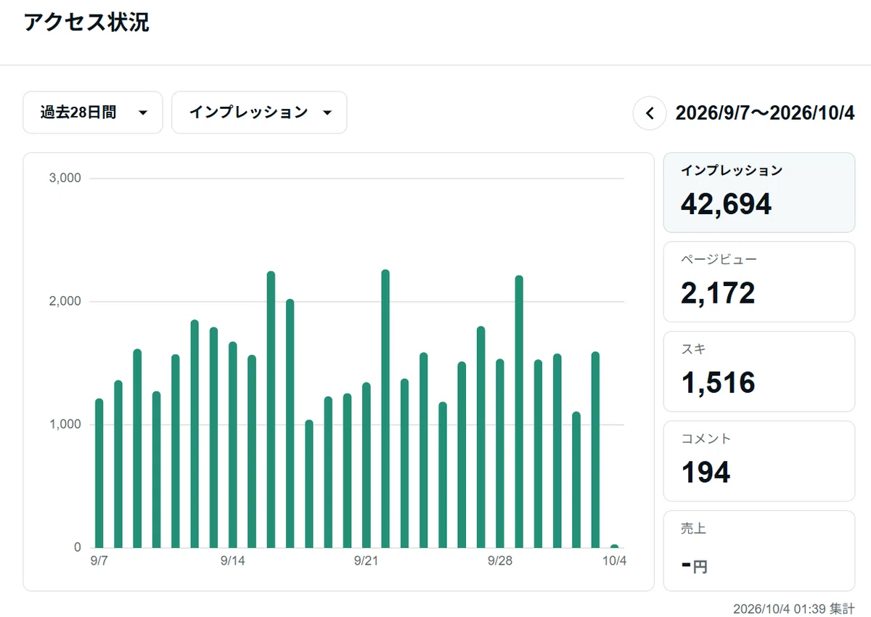871x617 pixels.
Task: Click the 9/28 x-axis date label
Action: [500, 561]
